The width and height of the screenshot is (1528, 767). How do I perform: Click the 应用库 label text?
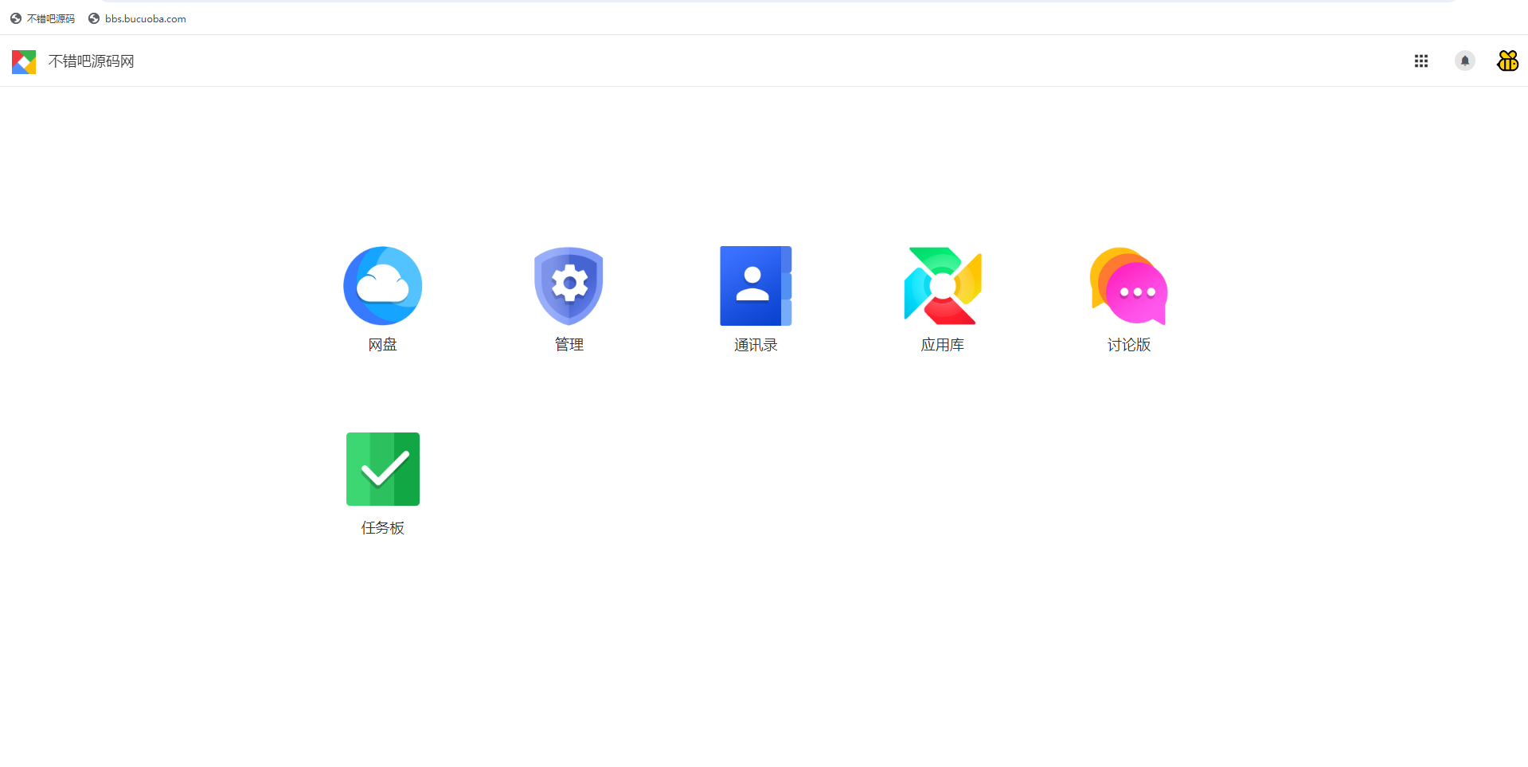coord(942,344)
